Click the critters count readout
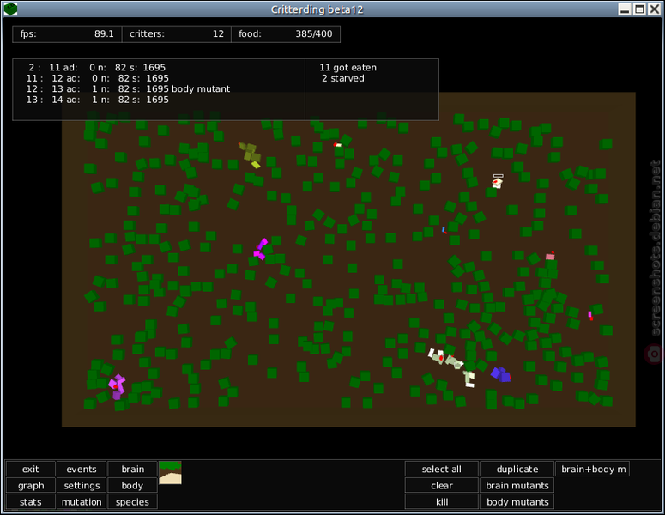 (177, 34)
